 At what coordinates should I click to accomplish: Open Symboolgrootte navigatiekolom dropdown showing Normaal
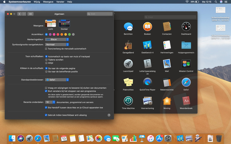pyautogui.click(x=57, y=45)
